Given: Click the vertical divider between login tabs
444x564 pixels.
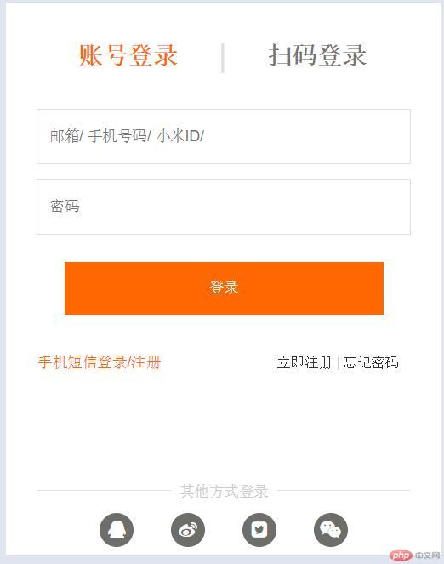Looking at the screenshot, I should tap(223, 58).
